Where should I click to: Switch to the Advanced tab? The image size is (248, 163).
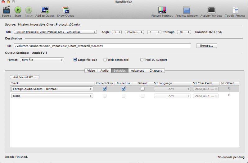[138, 70]
